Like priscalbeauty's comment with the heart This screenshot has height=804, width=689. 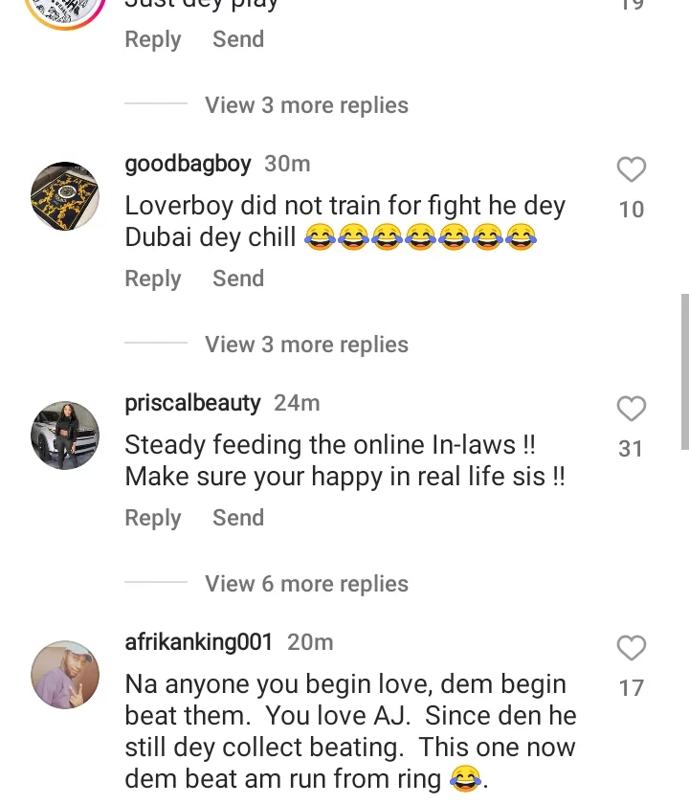click(631, 410)
